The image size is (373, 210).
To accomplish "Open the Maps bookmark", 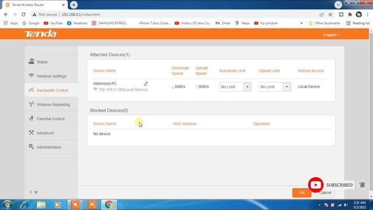I will coord(242,23).
